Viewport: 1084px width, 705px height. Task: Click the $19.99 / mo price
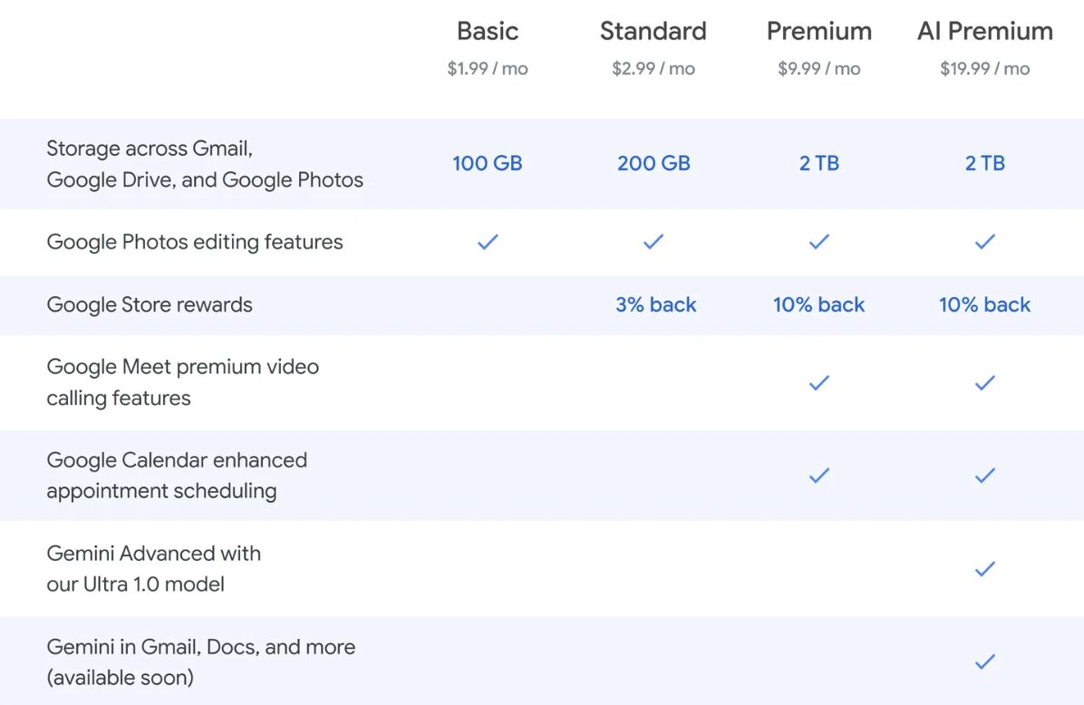point(985,69)
